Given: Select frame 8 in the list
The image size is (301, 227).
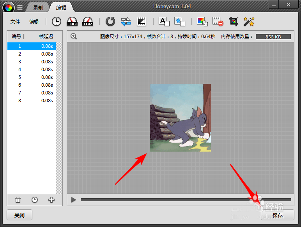Looking at the screenshot, I should [x=32, y=101].
